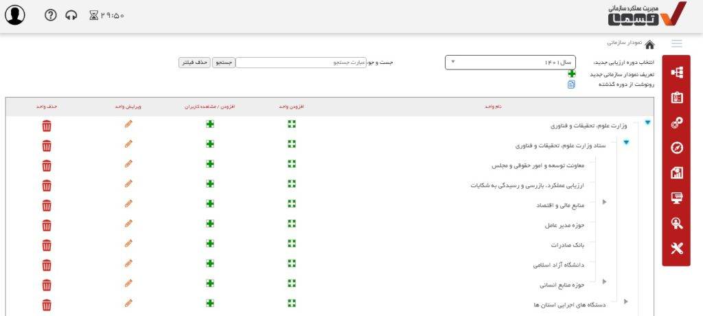The width and height of the screenshot is (703, 316).
Task: Open the organizational chart icon in red sidebar
Action: 677,72
